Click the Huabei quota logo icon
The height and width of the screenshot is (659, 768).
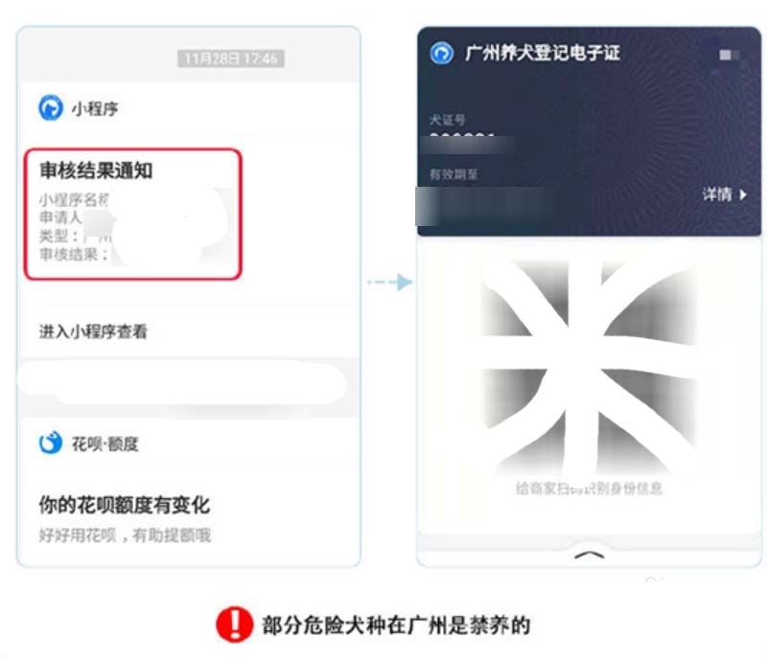coord(51,443)
